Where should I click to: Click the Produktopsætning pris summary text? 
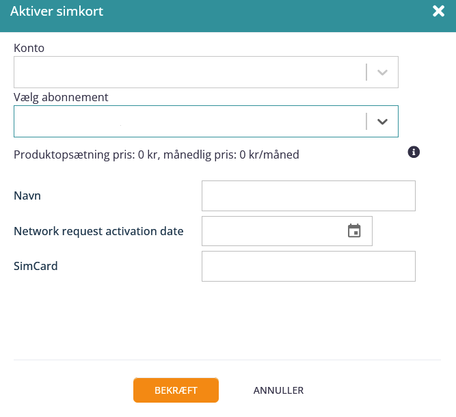point(157,154)
